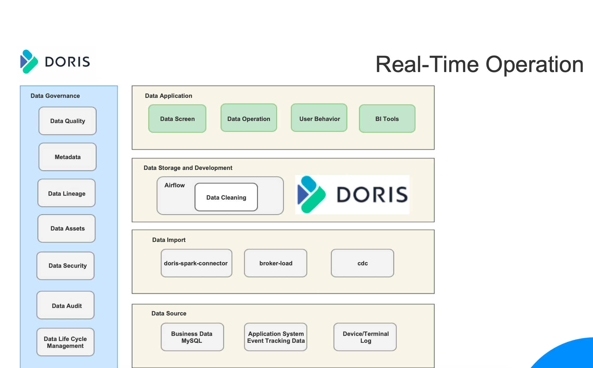593x368 pixels.
Task: Toggle the Data Screen application tile
Action: tap(178, 119)
